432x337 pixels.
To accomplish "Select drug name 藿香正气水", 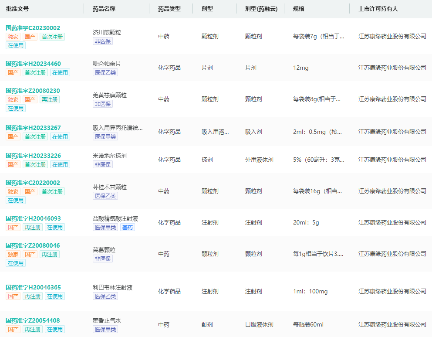I will tap(107, 321).
